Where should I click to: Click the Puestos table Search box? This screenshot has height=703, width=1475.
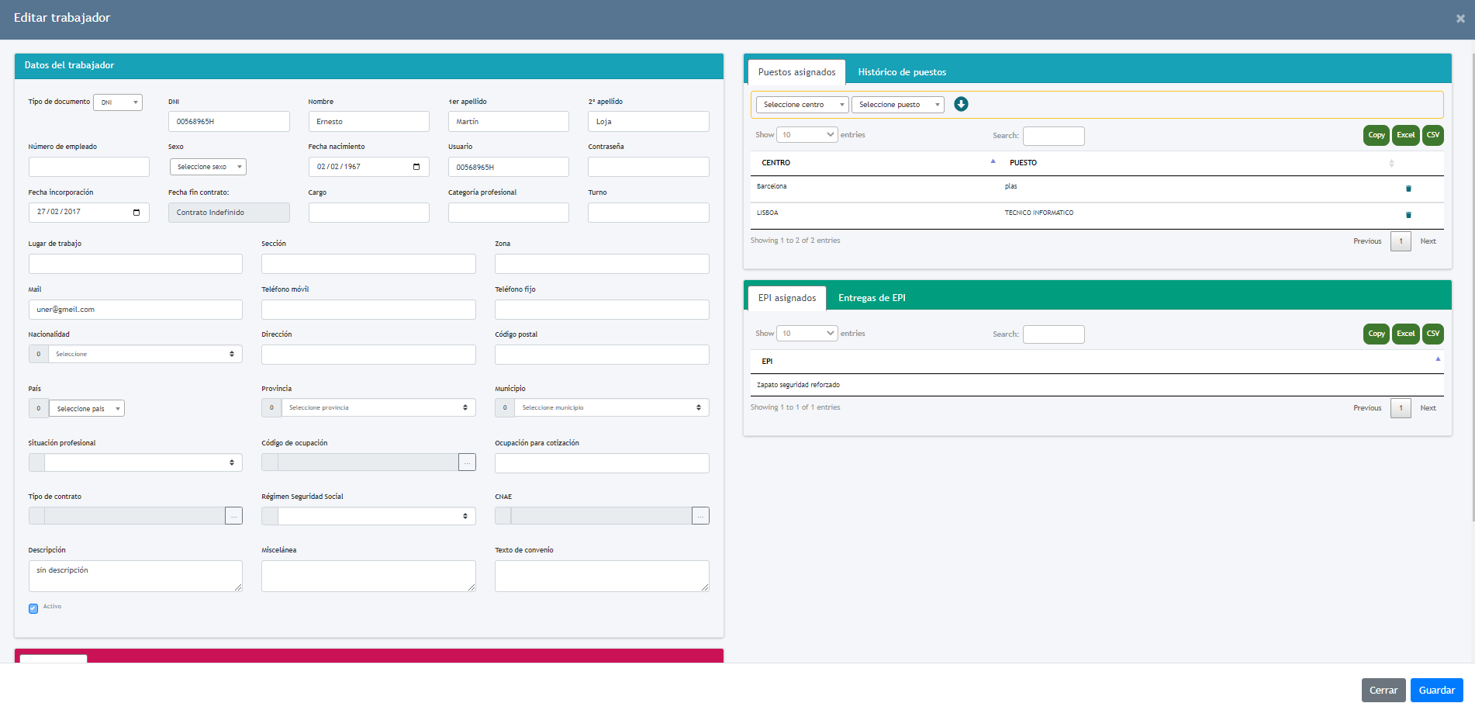1054,136
